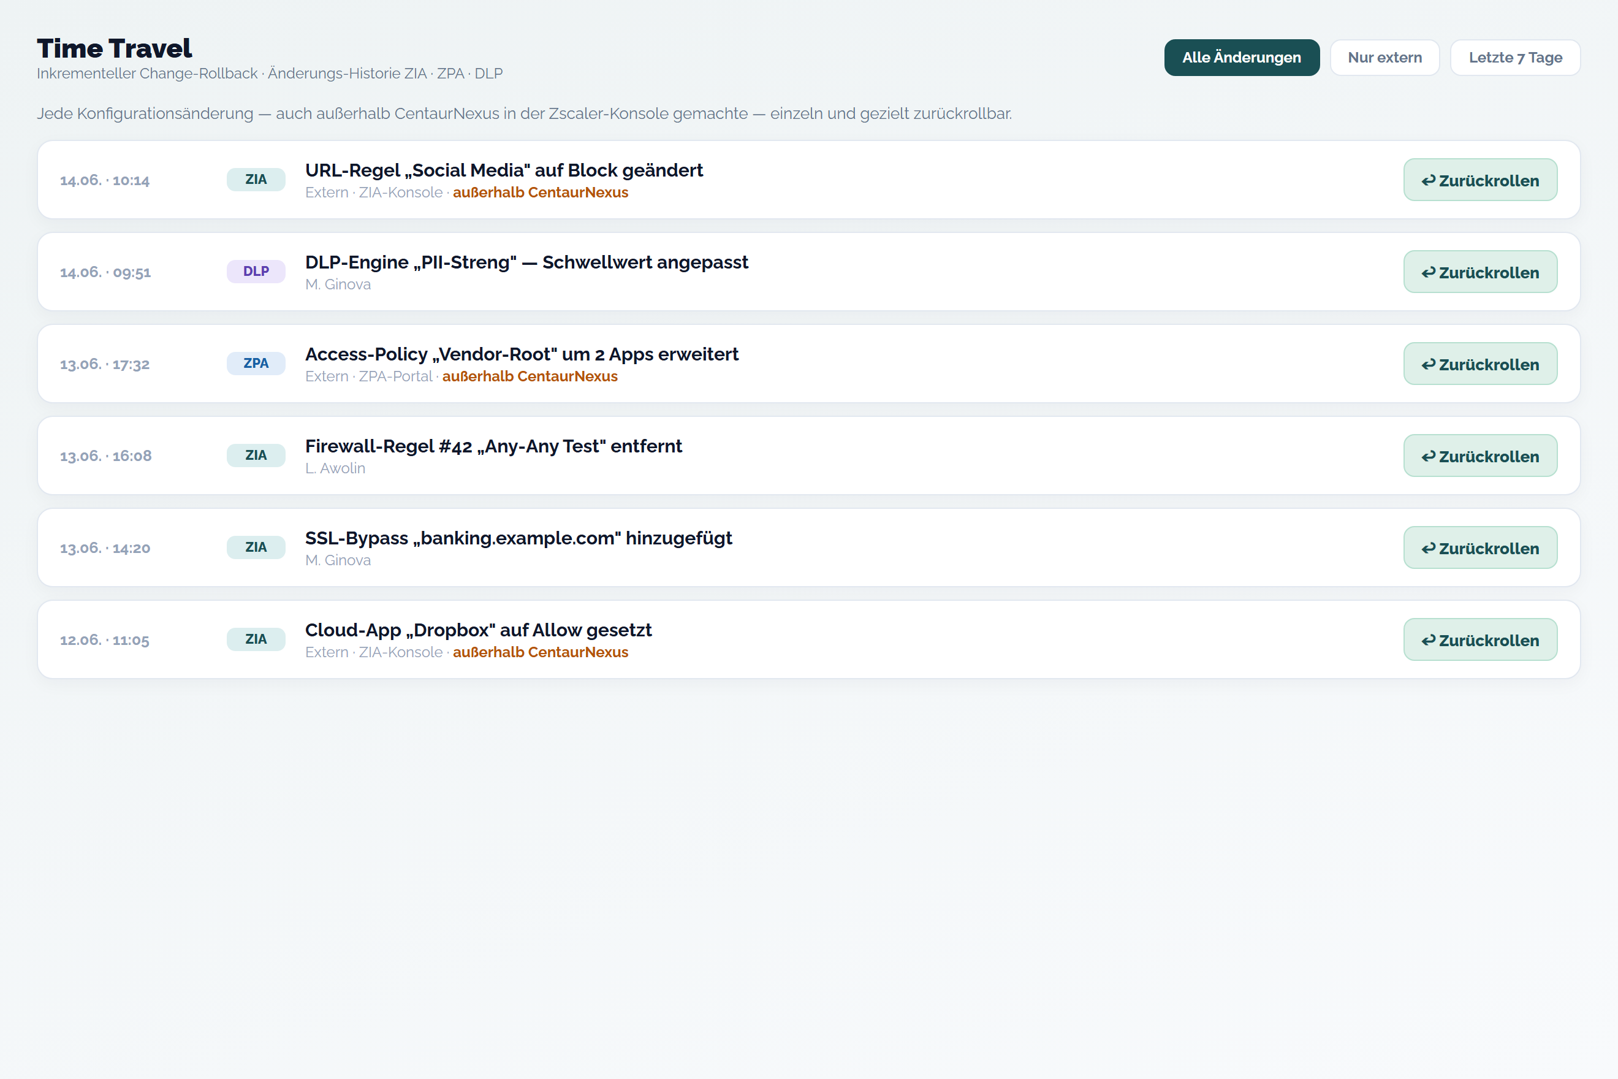The height and width of the screenshot is (1079, 1618).
Task: Click author L. Awolin on firewall row
Action: pyautogui.click(x=335, y=468)
